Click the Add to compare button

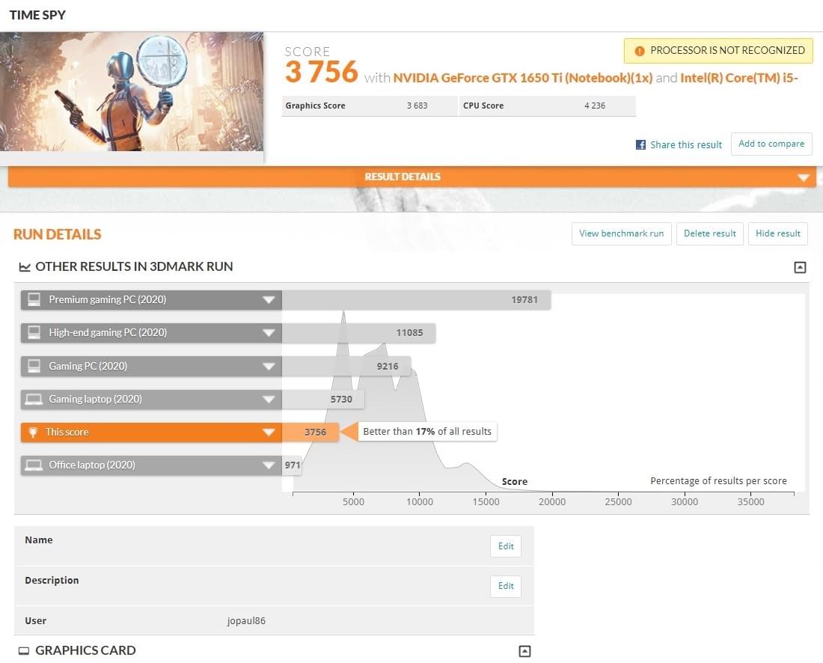pyautogui.click(x=771, y=144)
